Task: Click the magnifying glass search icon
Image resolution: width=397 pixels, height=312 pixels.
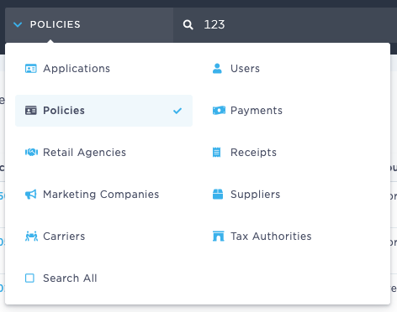Action: point(188,24)
